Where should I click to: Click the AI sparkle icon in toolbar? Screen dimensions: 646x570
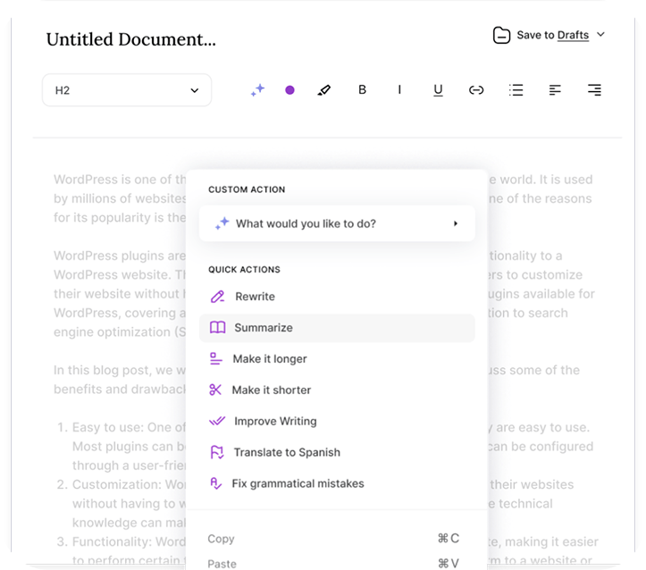click(x=257, y=90)
